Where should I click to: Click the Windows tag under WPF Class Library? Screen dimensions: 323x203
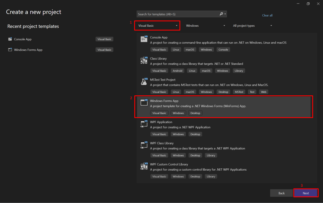(178, 155)
